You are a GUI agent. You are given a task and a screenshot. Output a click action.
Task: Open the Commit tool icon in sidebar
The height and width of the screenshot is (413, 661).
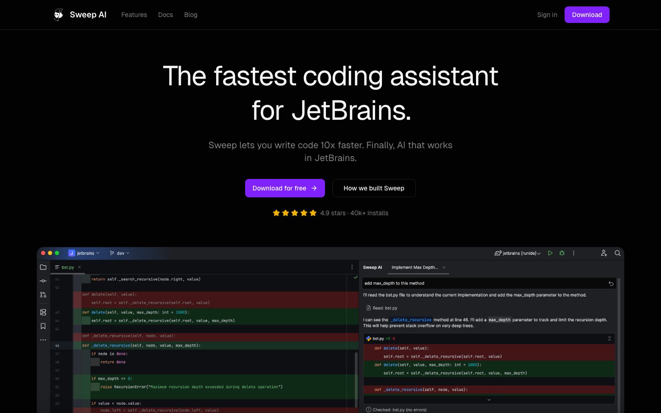pyautogui.click(x=43, y=281)
